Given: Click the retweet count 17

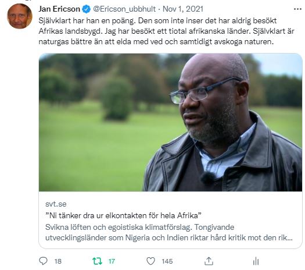Looking at the screenshot, I should tap(112, 261).
